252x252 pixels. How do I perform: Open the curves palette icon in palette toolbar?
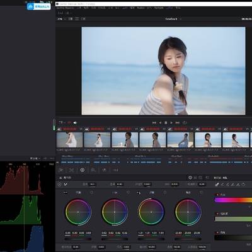72,170
